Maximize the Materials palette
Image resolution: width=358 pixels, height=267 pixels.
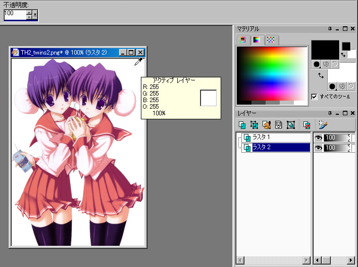345,29
